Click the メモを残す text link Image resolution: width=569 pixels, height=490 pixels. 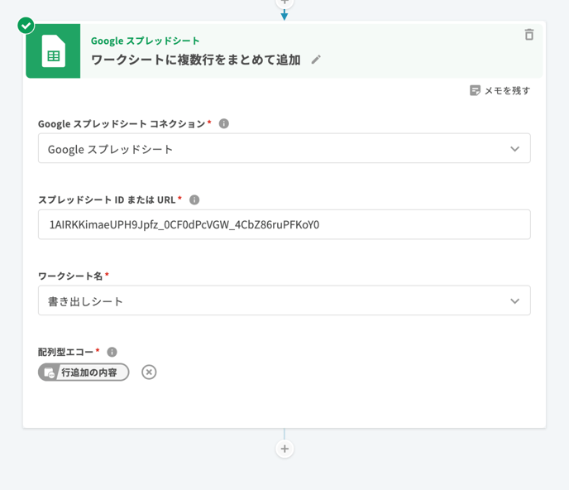(507, 90)
